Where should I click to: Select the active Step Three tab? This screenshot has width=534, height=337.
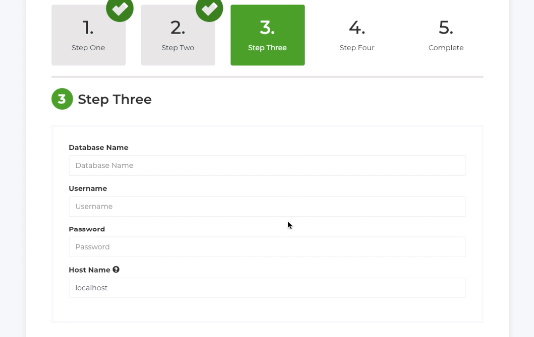coord(268,35)
